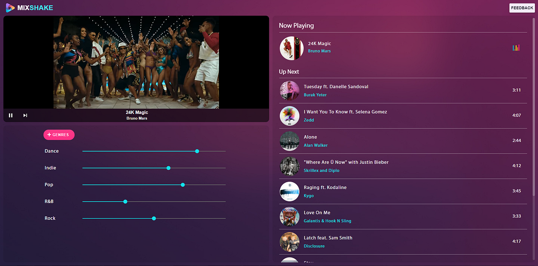Click the 24K Magic album art thumbnail
The height and width of the screenshot is (266, 538).
pyautogui.click(x=292, y=48)
